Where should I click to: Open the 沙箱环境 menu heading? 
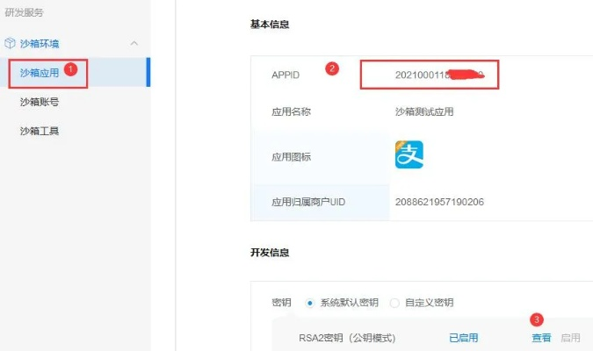coord(40,44)
